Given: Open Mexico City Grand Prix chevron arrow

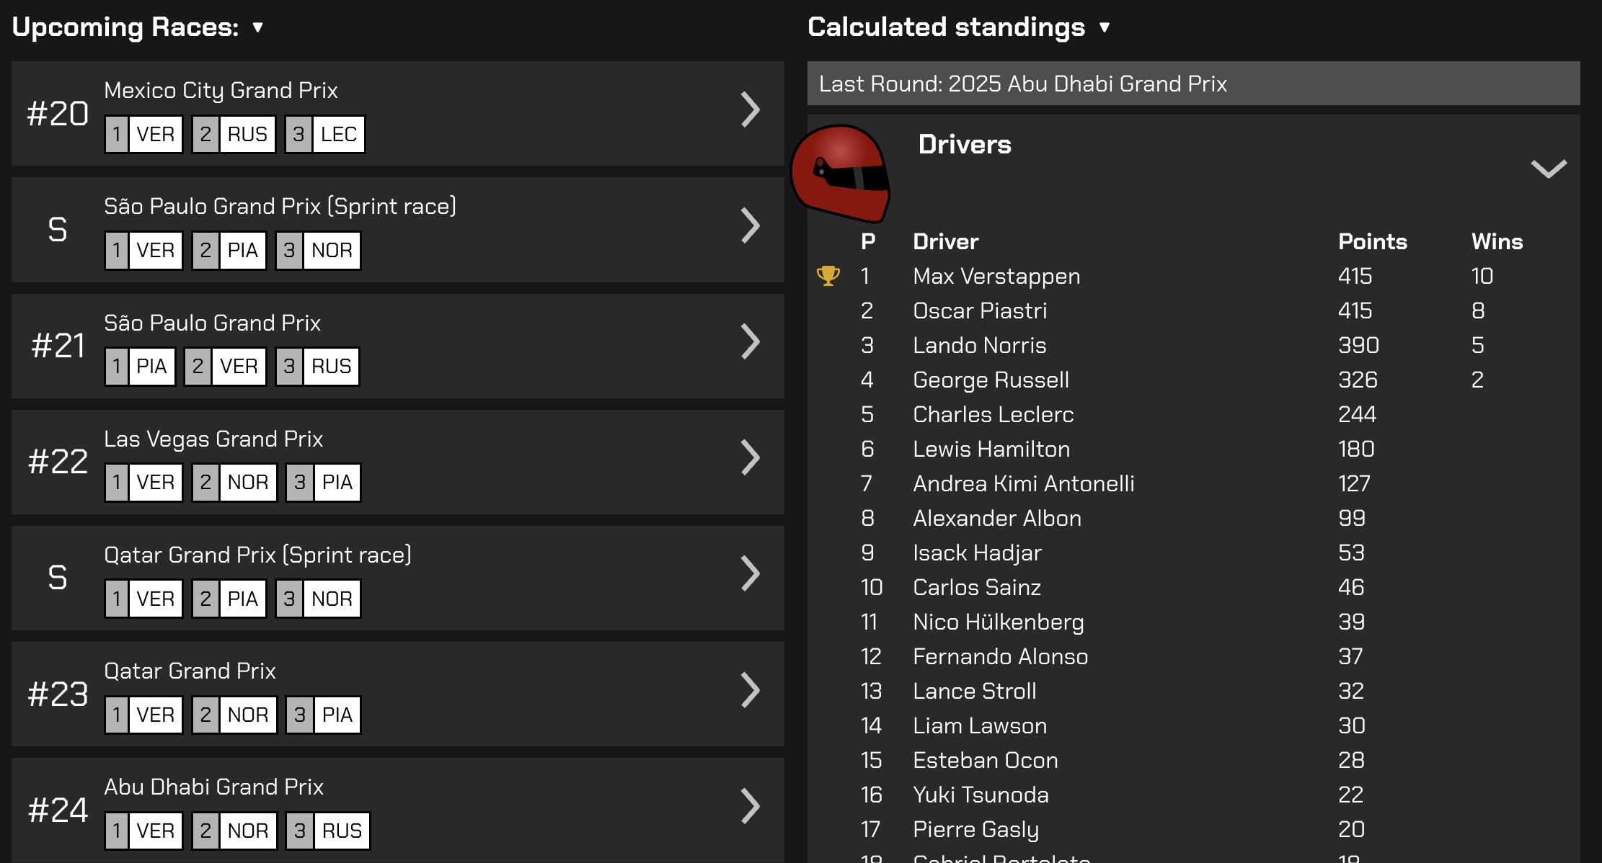Looking at the screenshot, I should 751,109.
